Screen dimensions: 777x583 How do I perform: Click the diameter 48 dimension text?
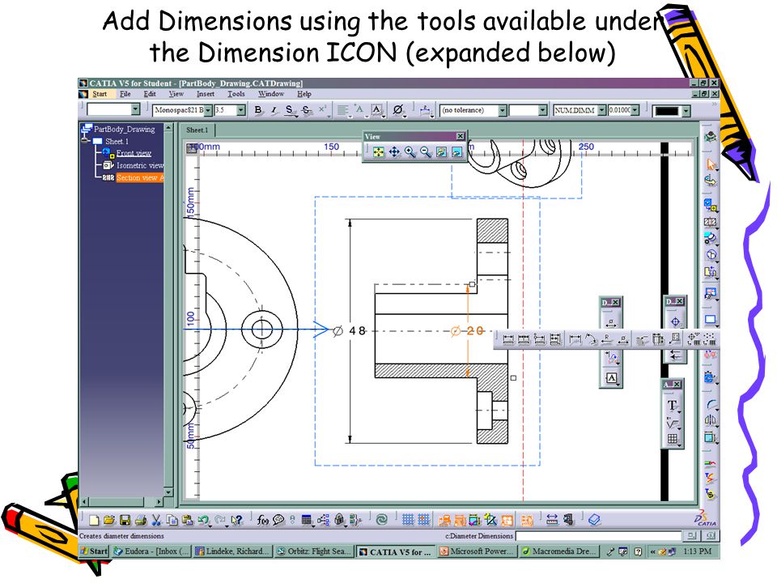351,330
